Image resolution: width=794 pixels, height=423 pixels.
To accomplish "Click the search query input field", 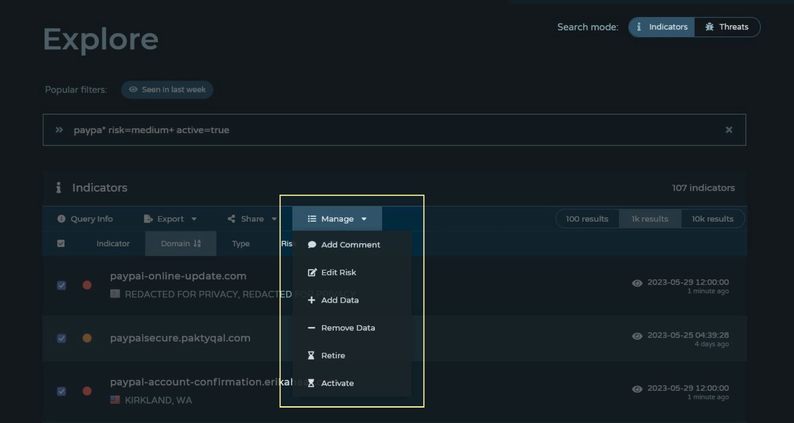I will (394, 130).
